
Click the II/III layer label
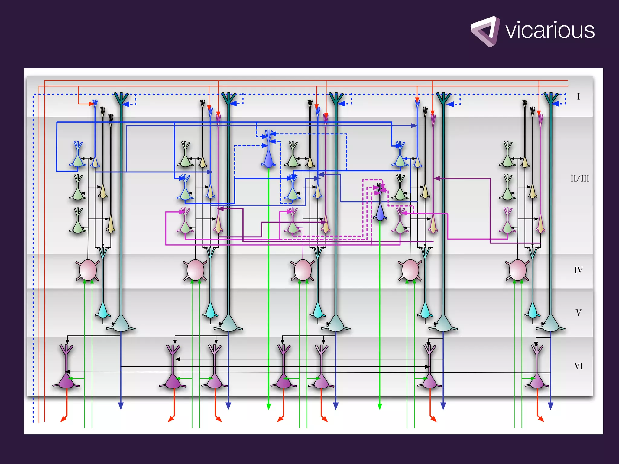click(x=579, y=179)
